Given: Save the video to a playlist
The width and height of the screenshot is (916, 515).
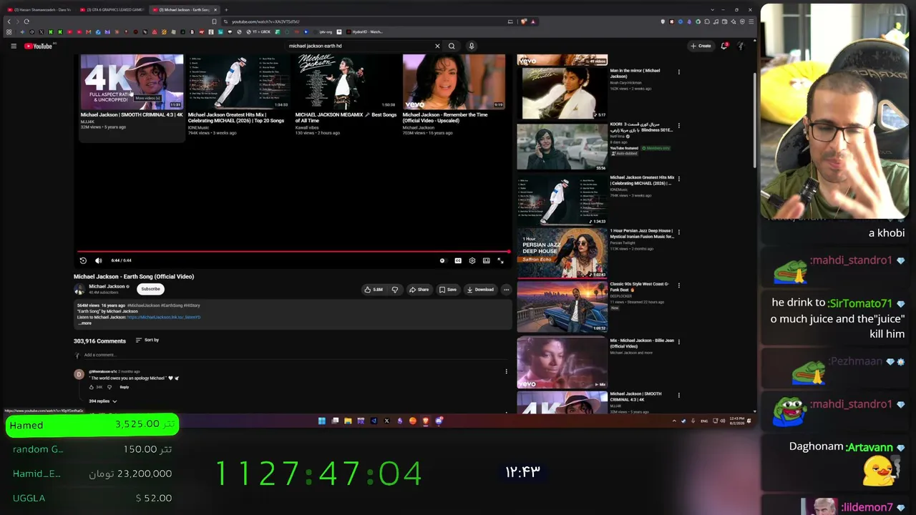Looking at the screenshot, I should (447, 290).
